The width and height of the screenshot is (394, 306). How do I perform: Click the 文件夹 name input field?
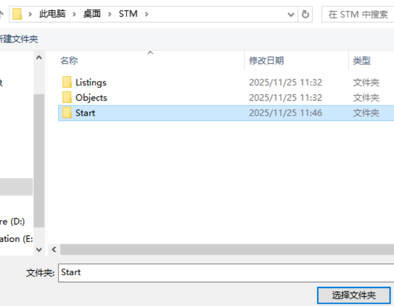[x=226, y=273]
